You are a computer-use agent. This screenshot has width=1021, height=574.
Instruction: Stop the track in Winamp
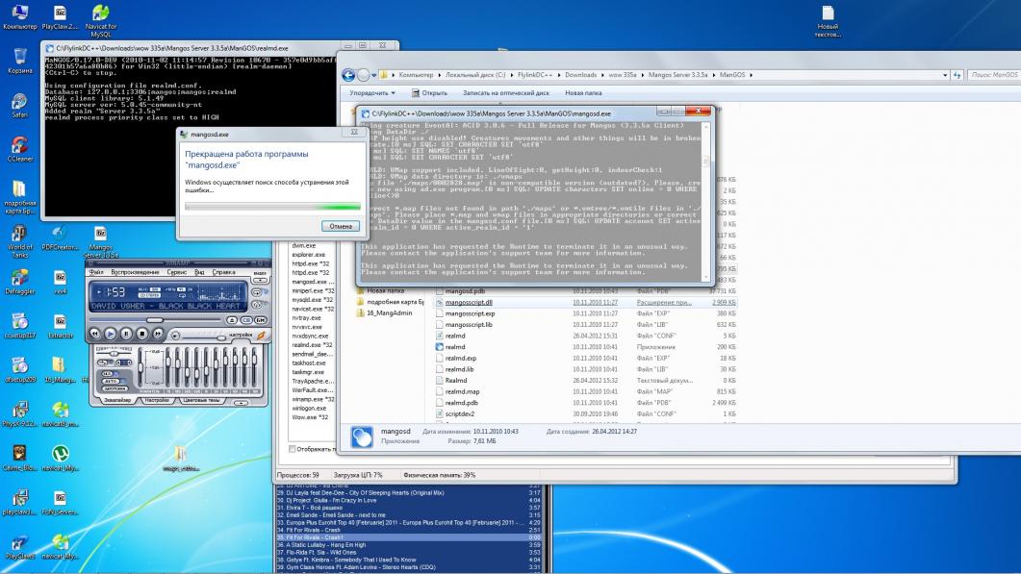[x=142, y=334]
